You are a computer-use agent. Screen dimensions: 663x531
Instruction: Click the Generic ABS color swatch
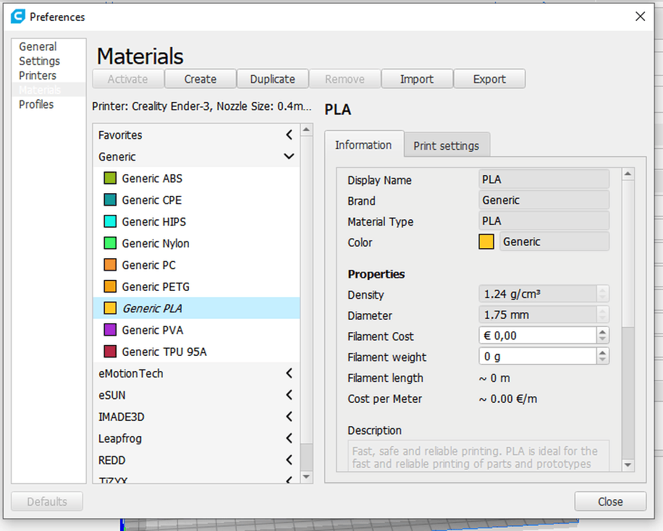pyautogui.click(x=110, y=178)
